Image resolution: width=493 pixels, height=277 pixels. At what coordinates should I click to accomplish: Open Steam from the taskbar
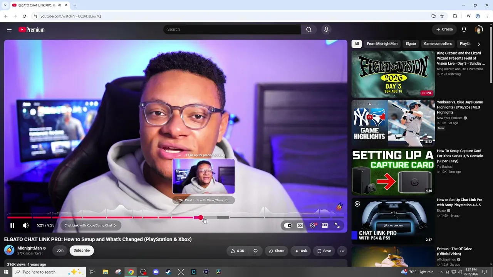pos(168,272)
